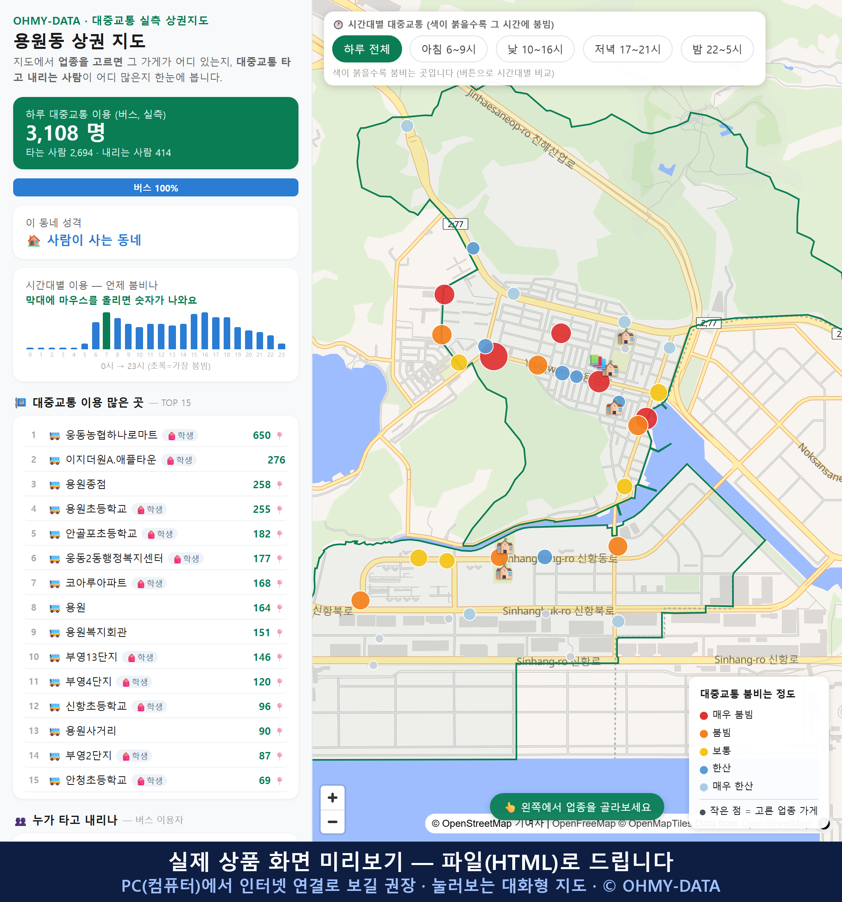This screenshot has width=842, height=902.
Task: Click the pin icon on 부영13단지 row
Action: [280, 657]
